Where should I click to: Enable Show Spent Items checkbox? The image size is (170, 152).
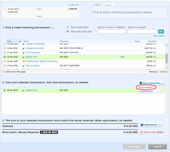(68, 27)
